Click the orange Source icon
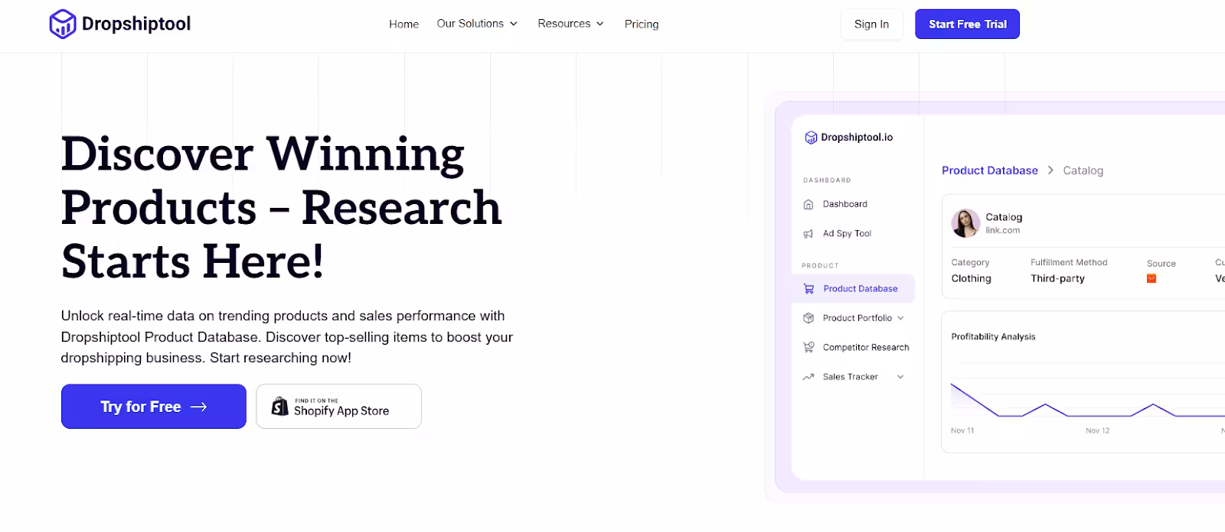This screenshot has height=532, width=1225. coord(1151,279)
